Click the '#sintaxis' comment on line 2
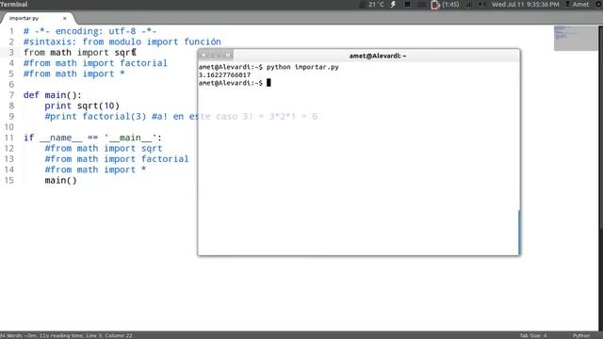 coord(122,41)
